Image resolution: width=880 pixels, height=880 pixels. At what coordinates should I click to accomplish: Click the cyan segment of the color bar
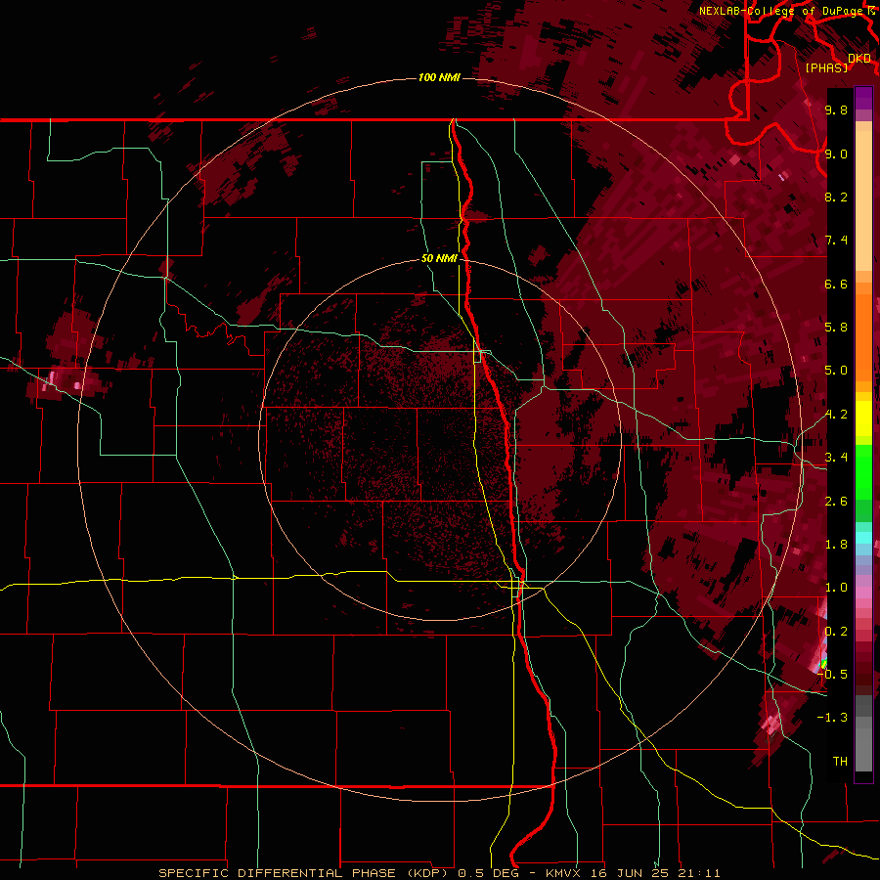863,538
